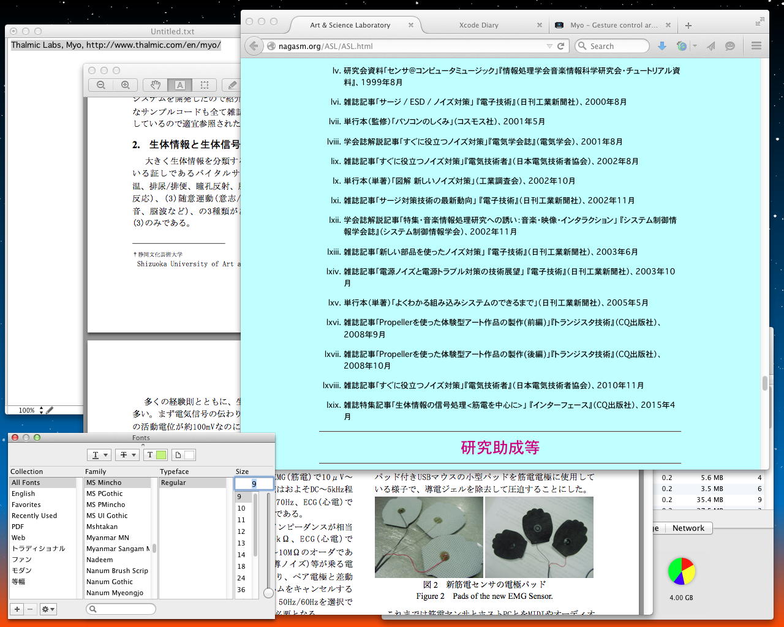Image resolution: width=784 pixels, height=627 pixels.
Task: Reload the nagasm.org page
Action: [x=560, y=46]
